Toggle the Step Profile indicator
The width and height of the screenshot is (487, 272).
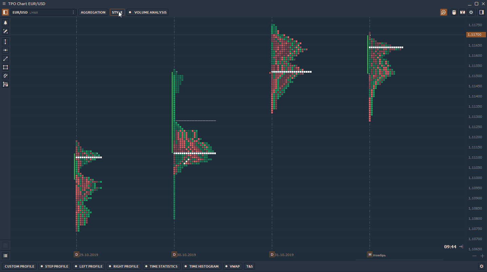(x=54, y=267)
